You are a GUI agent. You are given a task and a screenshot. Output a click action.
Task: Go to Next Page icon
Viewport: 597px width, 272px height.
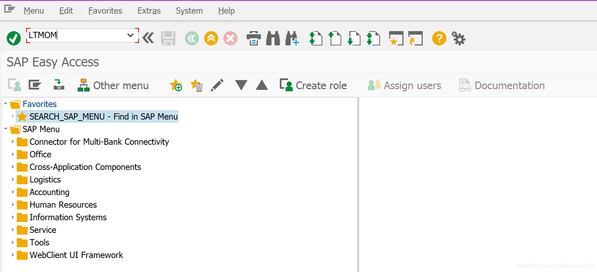click(x=354, y=38)
